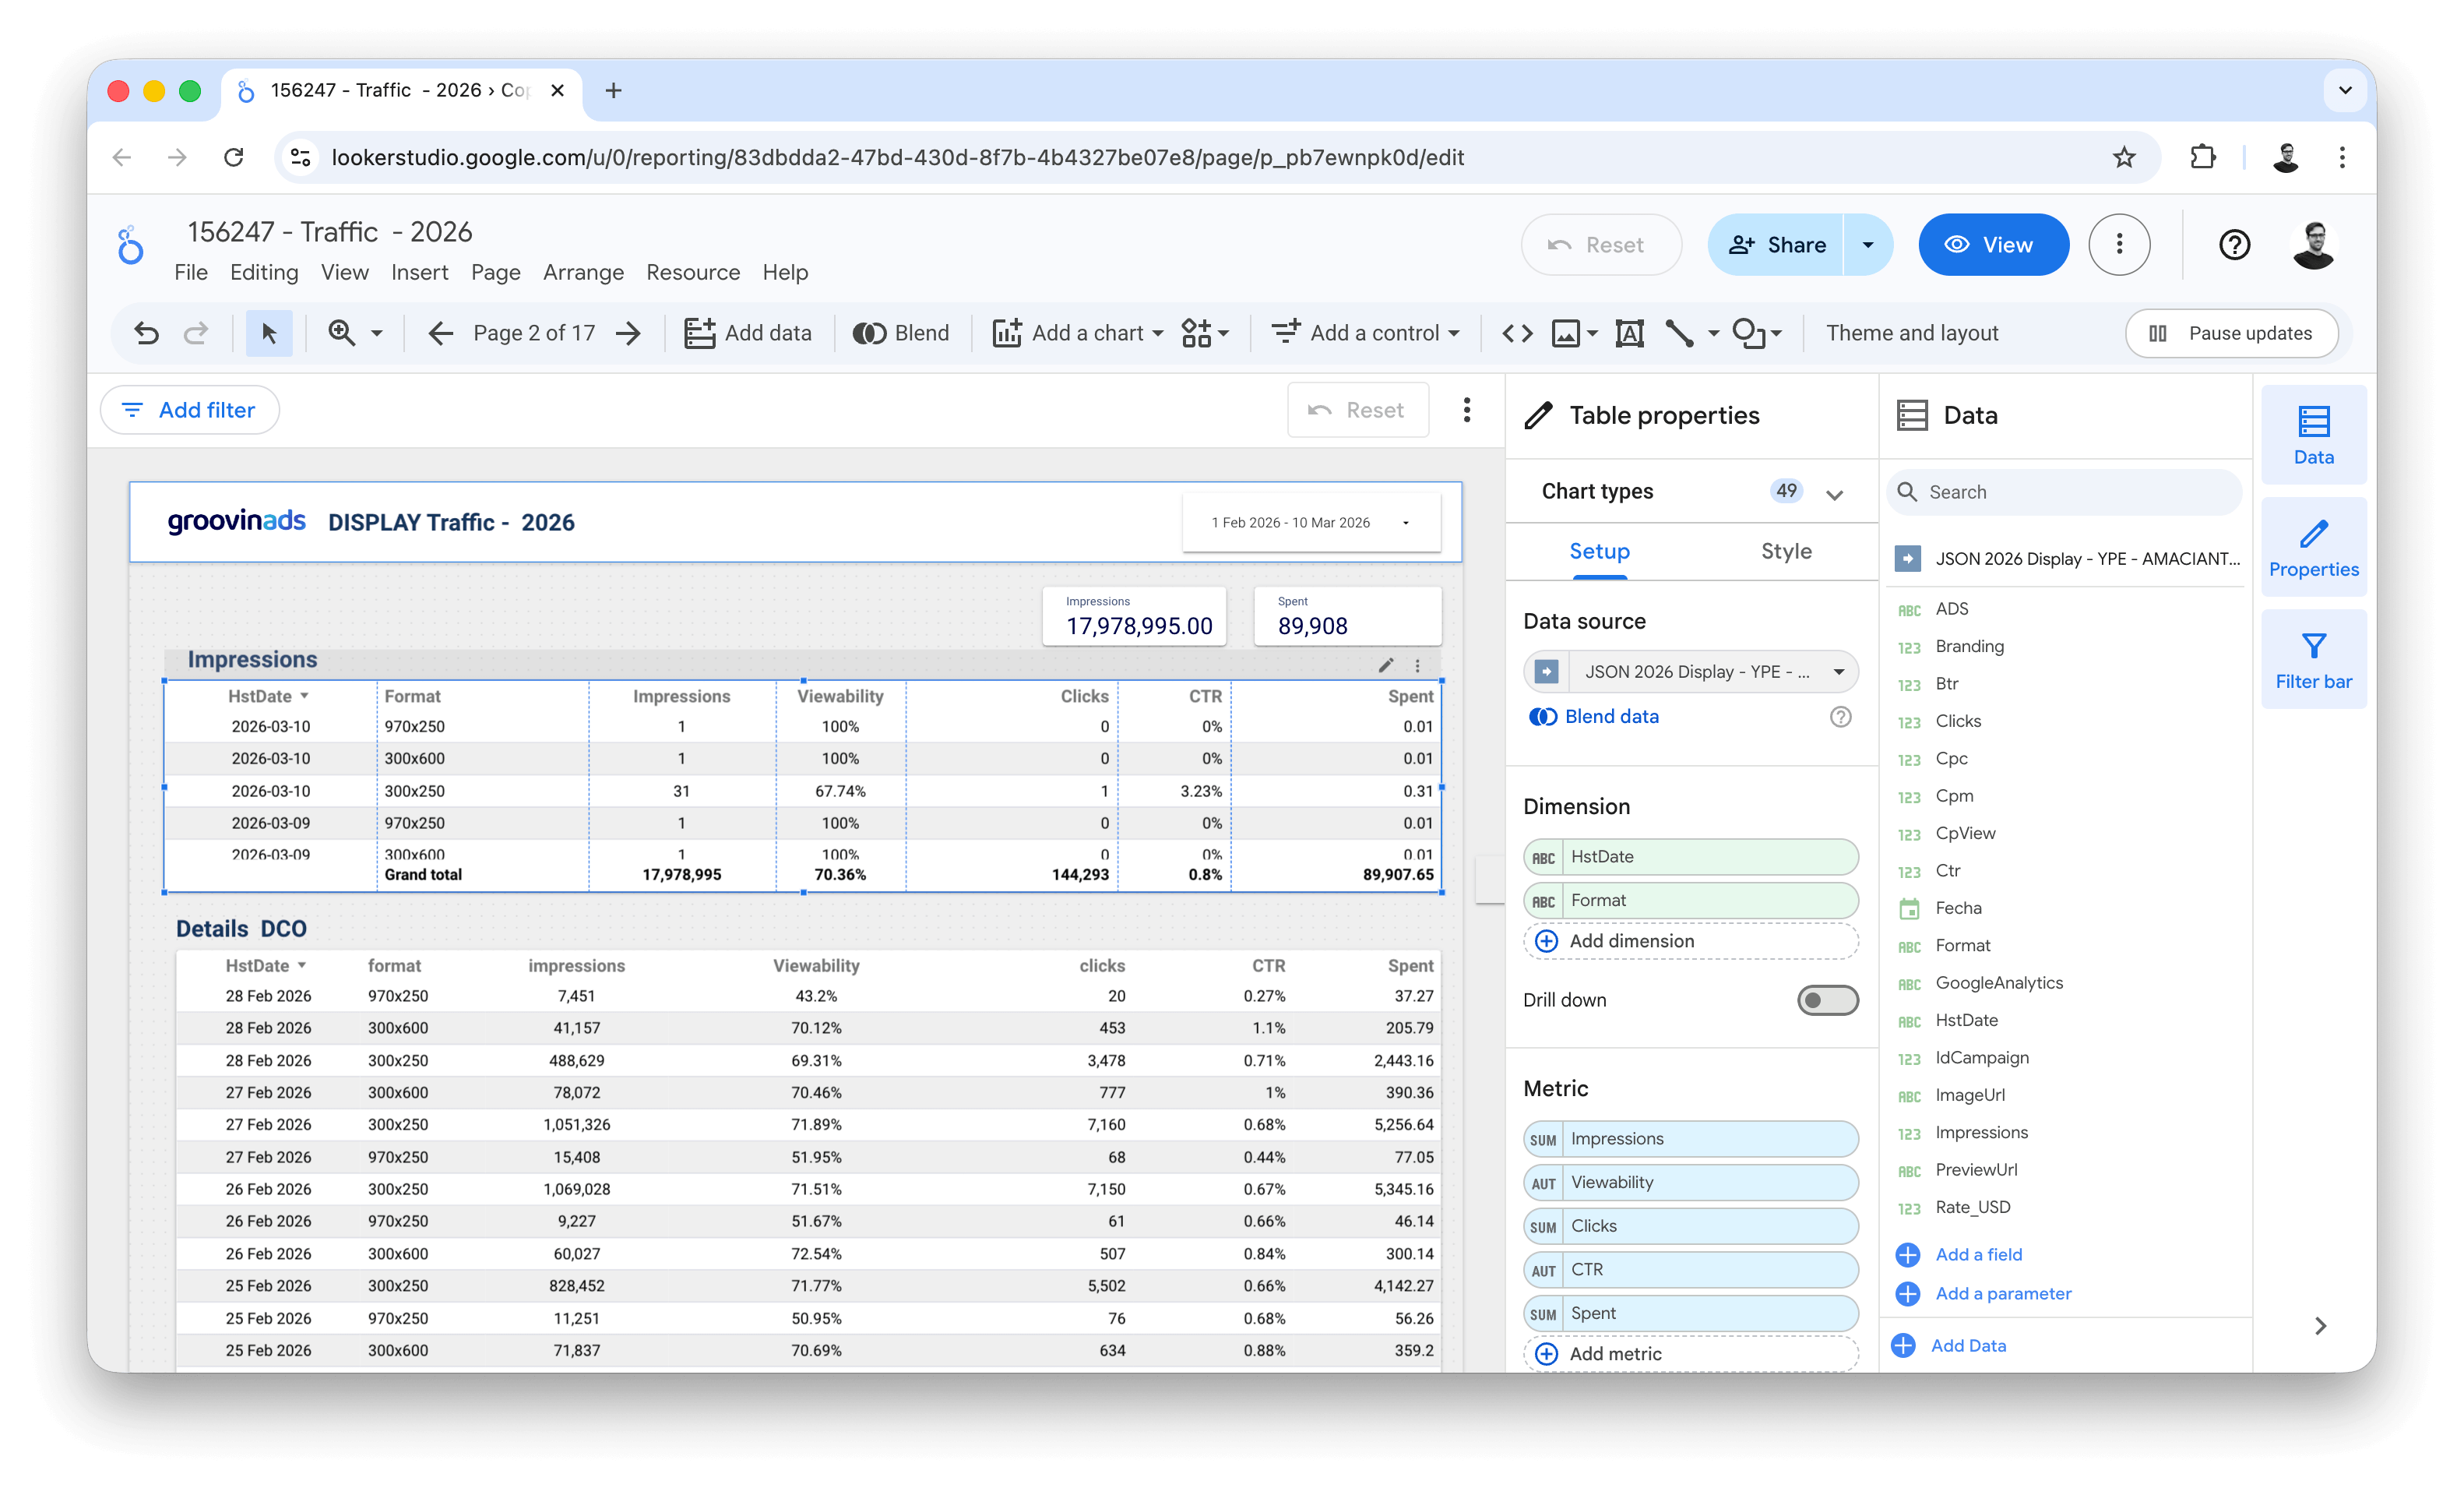This screenshot has width=2464, height=1488.
Task: Click the Blend icon in the toolbar
Action: pyautogui.click(x=871, y=333)
